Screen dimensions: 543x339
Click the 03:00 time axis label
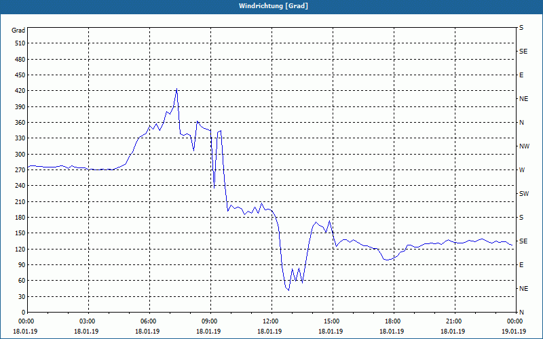coord(89,321)
